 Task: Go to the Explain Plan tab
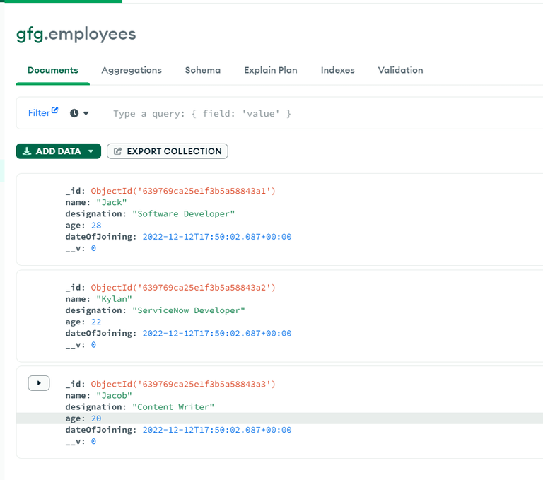coord(271,70)
